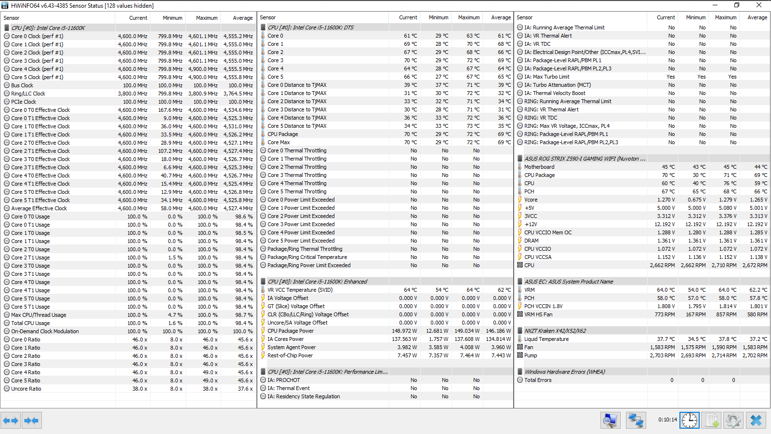771x434 pixels.
Task: Click the clock icon beside Core 0 Clock
Action: [x=7, y=36]
